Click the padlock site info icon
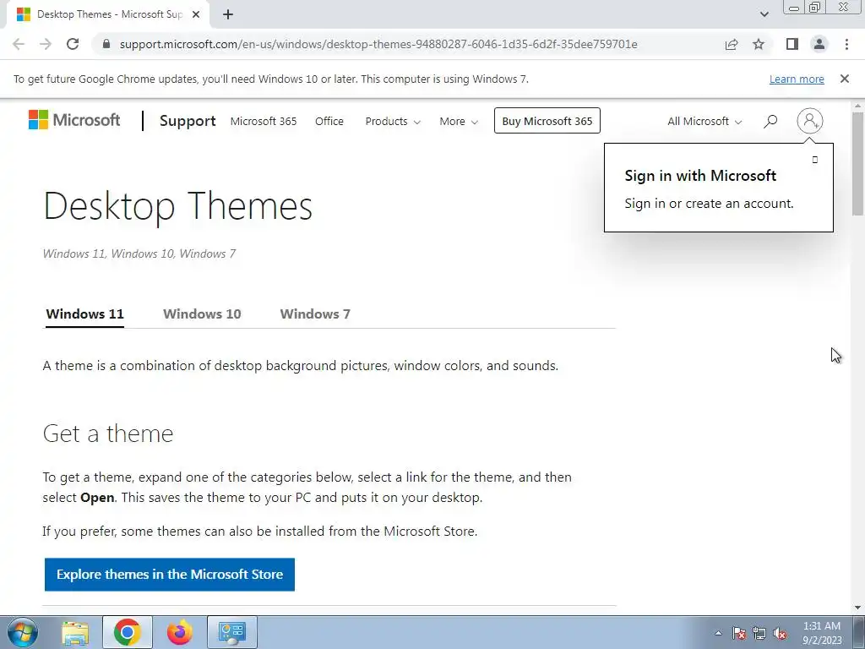The image size is (865, 649). click(x=106, y=44)
